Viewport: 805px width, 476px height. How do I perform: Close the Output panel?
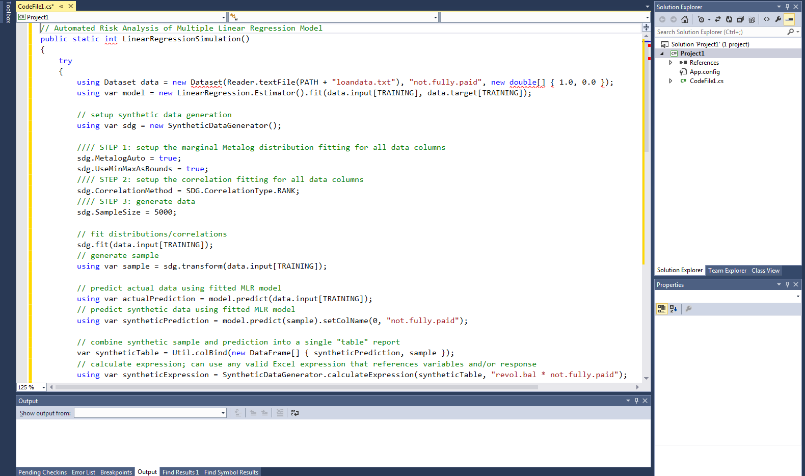click(x=645, y=401)
